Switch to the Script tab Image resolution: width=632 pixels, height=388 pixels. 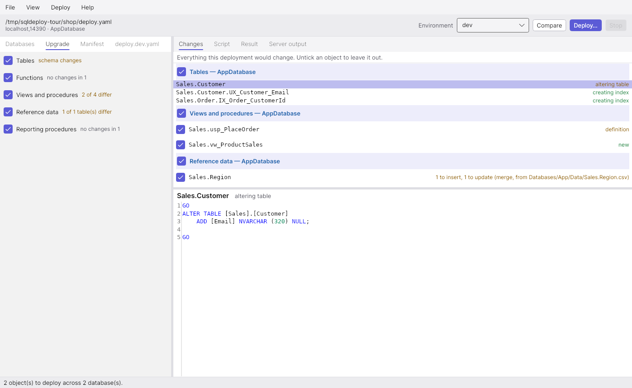click(222, 44)
